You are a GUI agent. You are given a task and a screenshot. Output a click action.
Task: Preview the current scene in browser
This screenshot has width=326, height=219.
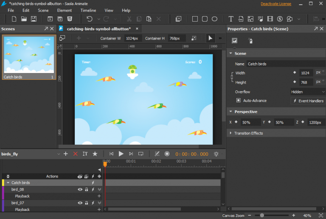(x=50, y=19)
